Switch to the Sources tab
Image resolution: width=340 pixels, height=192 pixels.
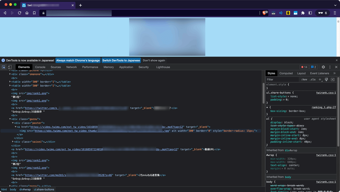point(56,67)
